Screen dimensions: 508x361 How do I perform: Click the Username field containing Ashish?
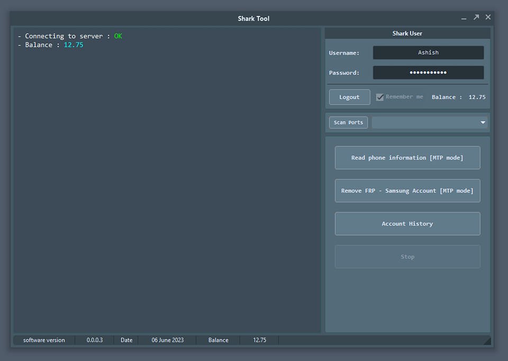(428, 52)
